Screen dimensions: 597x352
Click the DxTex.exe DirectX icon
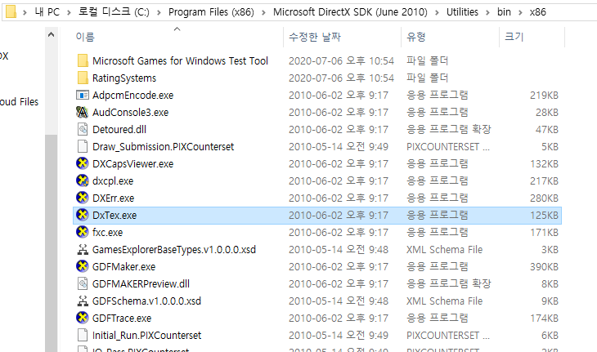[x=83, y=215]
